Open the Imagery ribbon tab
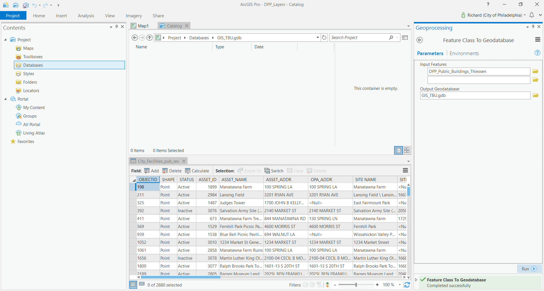This screenshot has height=291, width=544. (x=134, y=16)
